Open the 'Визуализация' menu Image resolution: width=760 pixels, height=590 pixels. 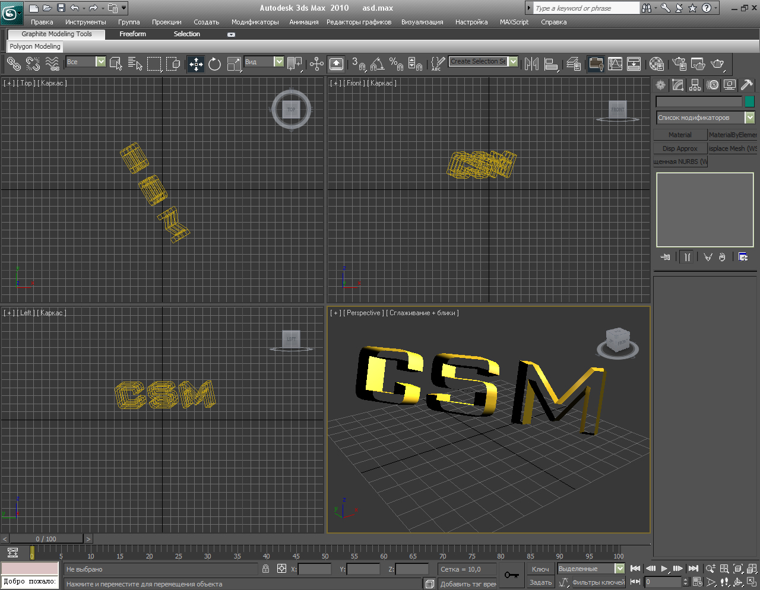tap(422, 22)
